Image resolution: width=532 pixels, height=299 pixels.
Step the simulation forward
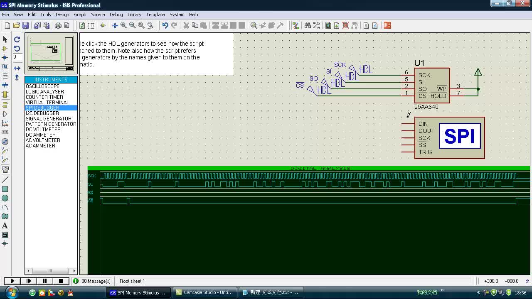point(29,281)
